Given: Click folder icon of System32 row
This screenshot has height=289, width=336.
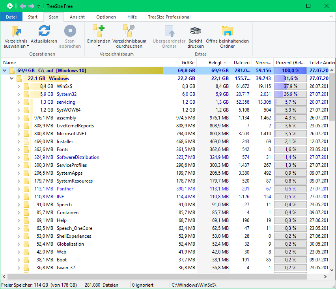Looking at the screenshot, I should coord(26,94).
